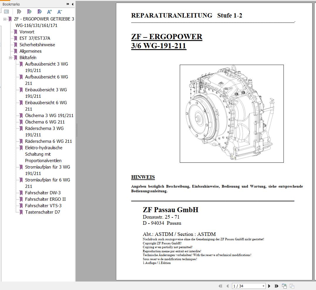The width and height of the screenshot is (316, 290).
Task: Collapse the Bildtafeln bookmark group
Action: click(x=10, y=58)
